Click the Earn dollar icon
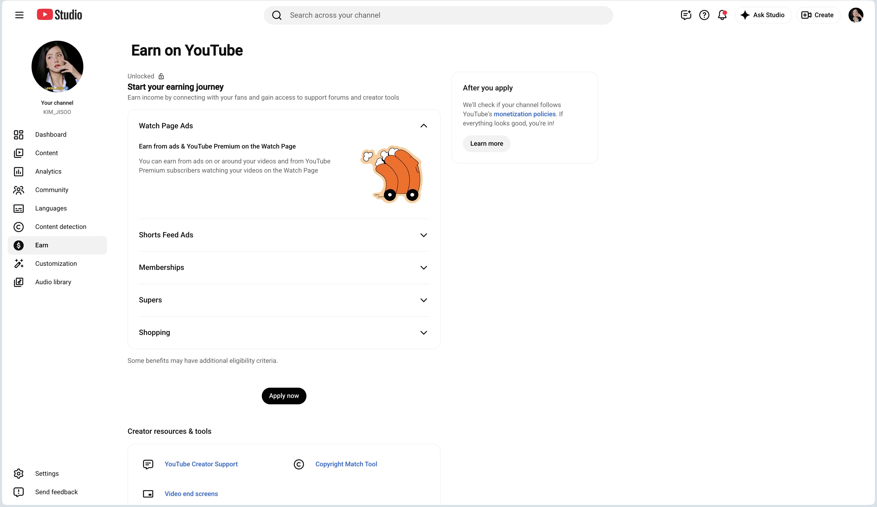Screen dimensions: 877x507 coord(18,245)
